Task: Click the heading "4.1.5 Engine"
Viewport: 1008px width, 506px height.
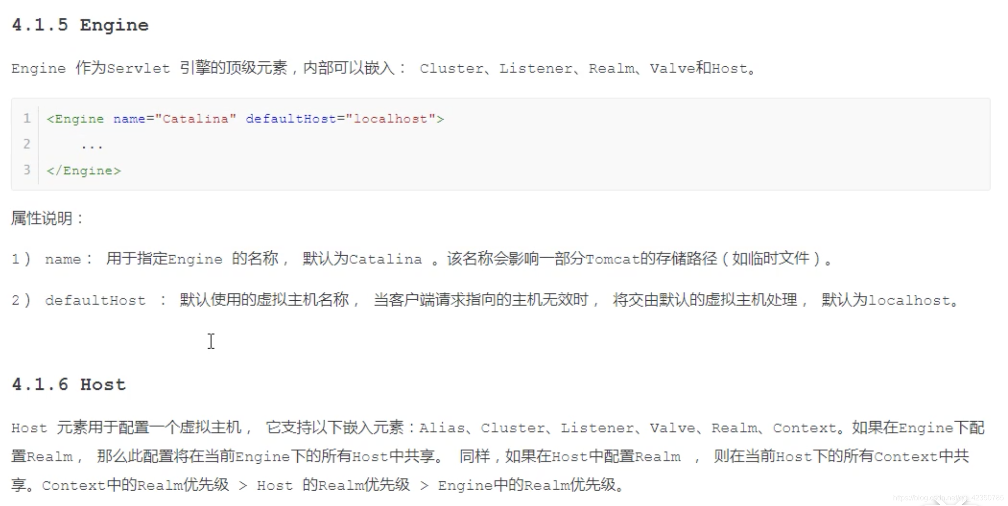Action: 80,25
